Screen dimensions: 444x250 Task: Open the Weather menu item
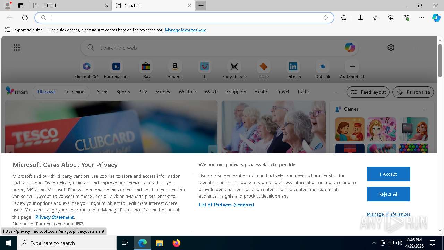pyautogui.click(x=187, y=92)
